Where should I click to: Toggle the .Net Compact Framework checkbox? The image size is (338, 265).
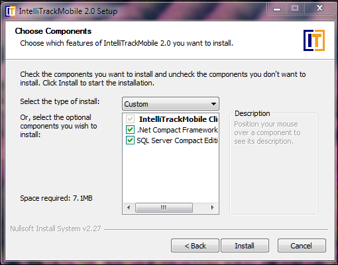(130, 130)
